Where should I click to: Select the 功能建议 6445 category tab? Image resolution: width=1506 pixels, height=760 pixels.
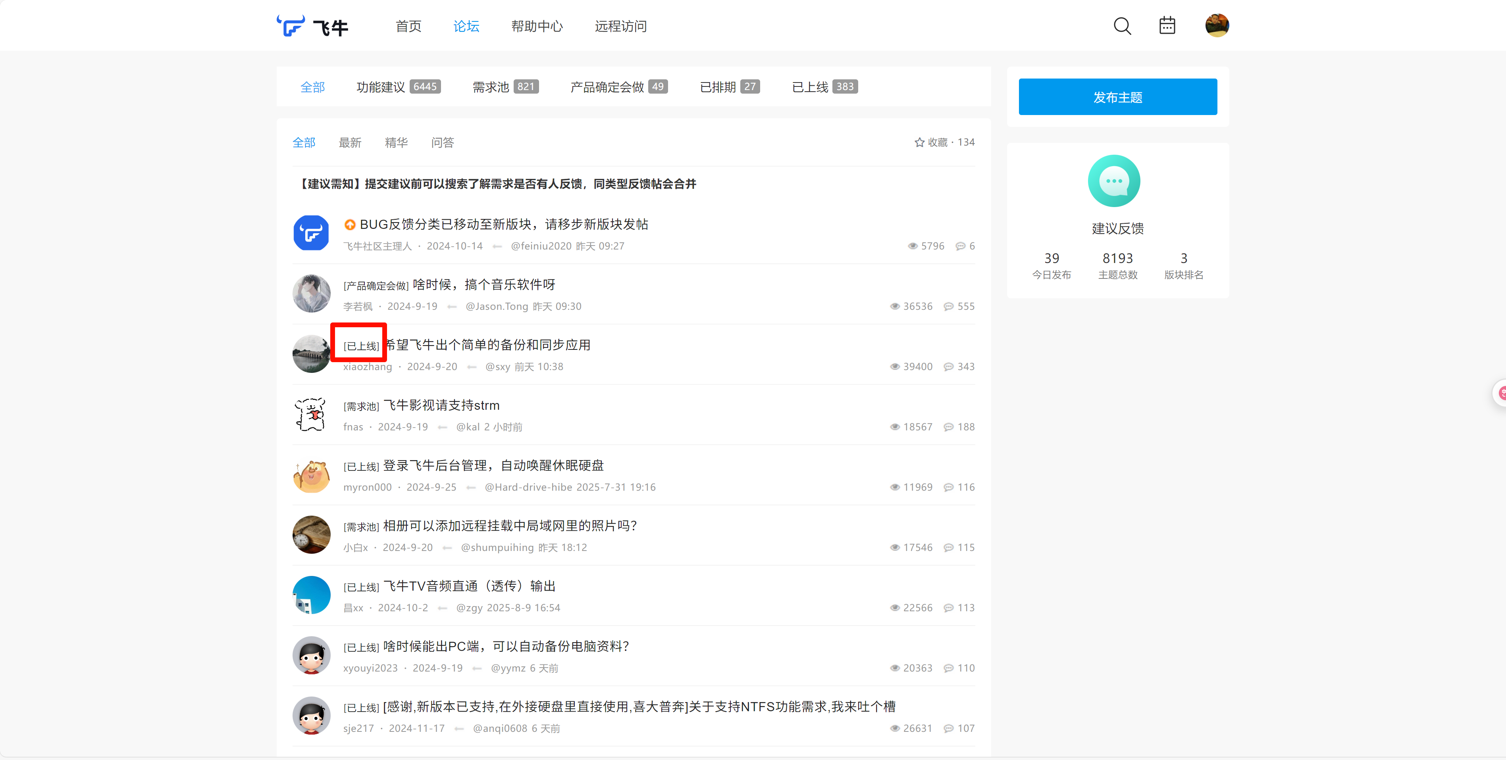[x=398, y=87]
